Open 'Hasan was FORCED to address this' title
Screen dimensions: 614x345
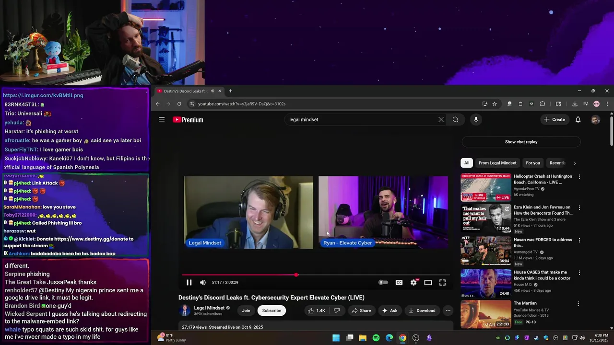(543, 242)
